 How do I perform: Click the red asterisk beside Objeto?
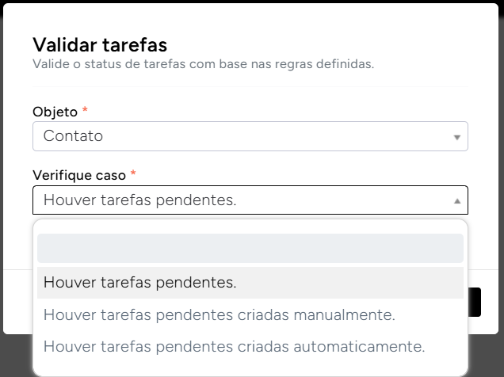85,109
